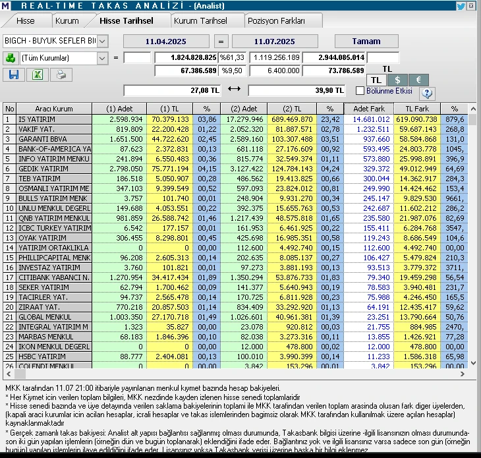Sort by TL Fark column header
The image size is (481, 458).
tap(417, 109)
